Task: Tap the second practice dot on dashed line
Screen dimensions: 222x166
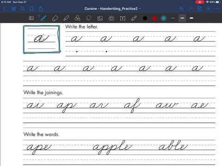Action: (x=106, y=52)
